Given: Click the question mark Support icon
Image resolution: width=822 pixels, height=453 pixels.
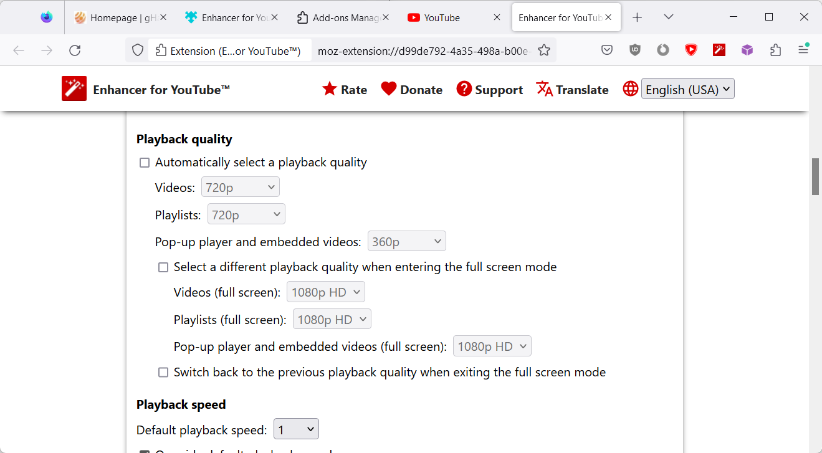Looking at the screenshot, I should (x=464, y=88).
